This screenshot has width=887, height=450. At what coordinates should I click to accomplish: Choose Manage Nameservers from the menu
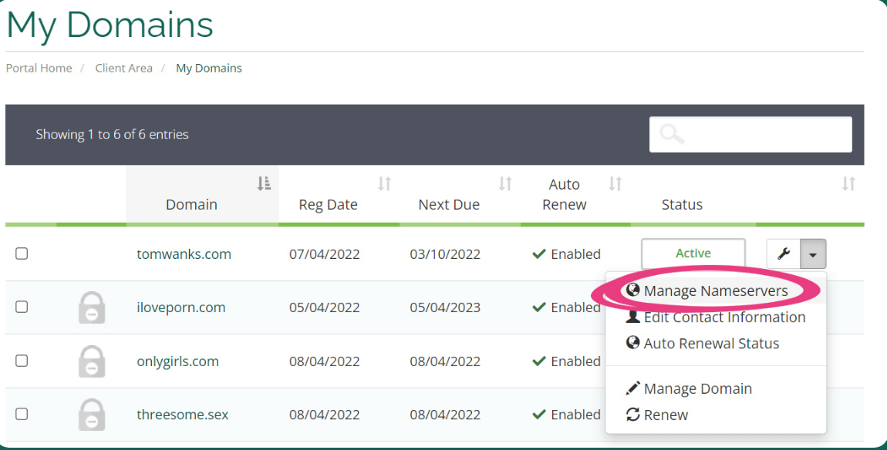tap(718, 290)
